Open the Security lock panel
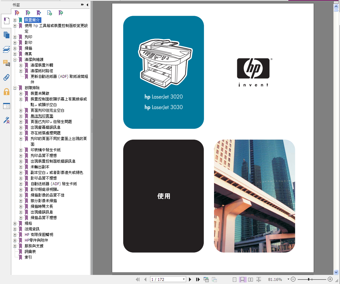340x284 pixels. 7,92
